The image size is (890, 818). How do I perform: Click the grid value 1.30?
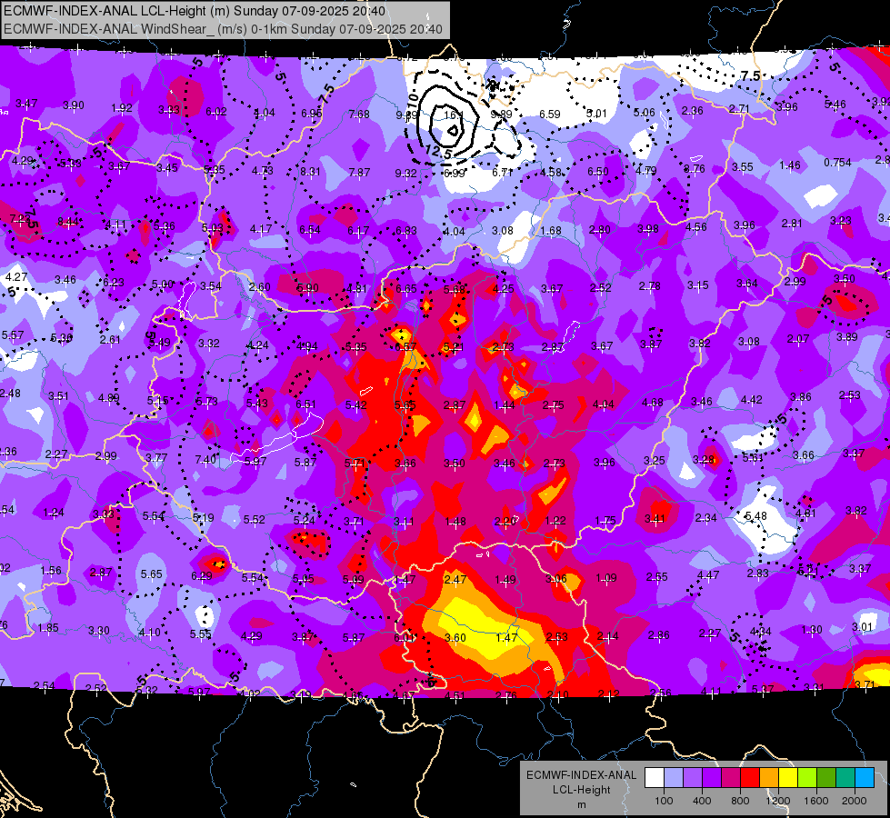(x=812, y=630)
